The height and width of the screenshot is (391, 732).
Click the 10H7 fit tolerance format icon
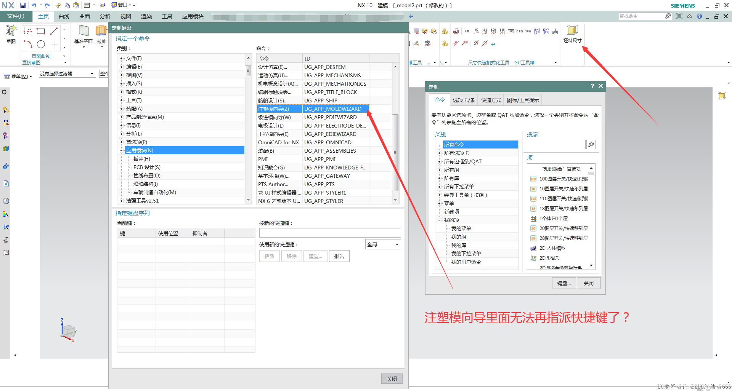click(528, 31)
